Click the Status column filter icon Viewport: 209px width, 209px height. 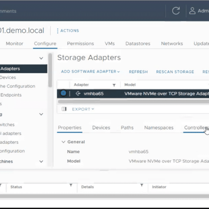pyautogui.click(x=71, y=185)
